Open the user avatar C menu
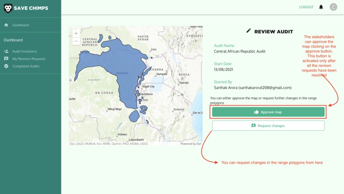This screenshot has height=194, width=344. pyautogui.click(x=333, y=7)
